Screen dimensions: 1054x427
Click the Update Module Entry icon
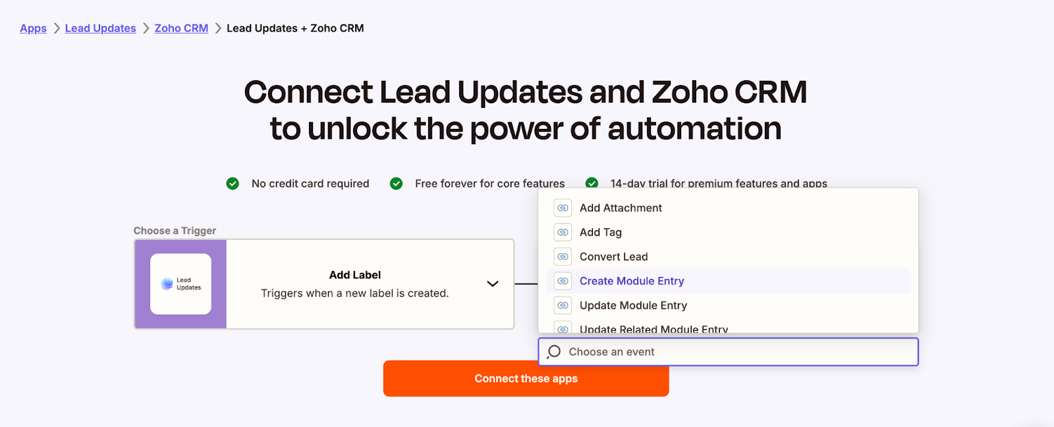point(563,305)
